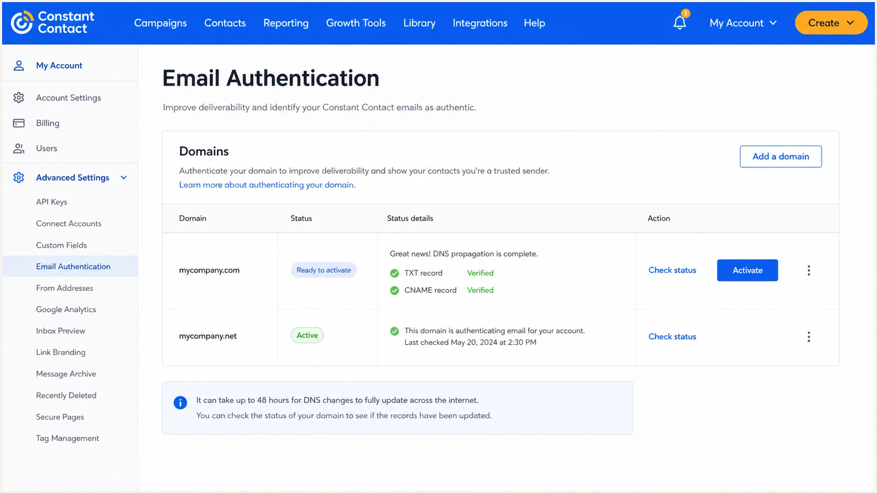Screen dimensions: 877x493
Task: Click the green check in the mycompany.net row
Action: click(394, 331)
